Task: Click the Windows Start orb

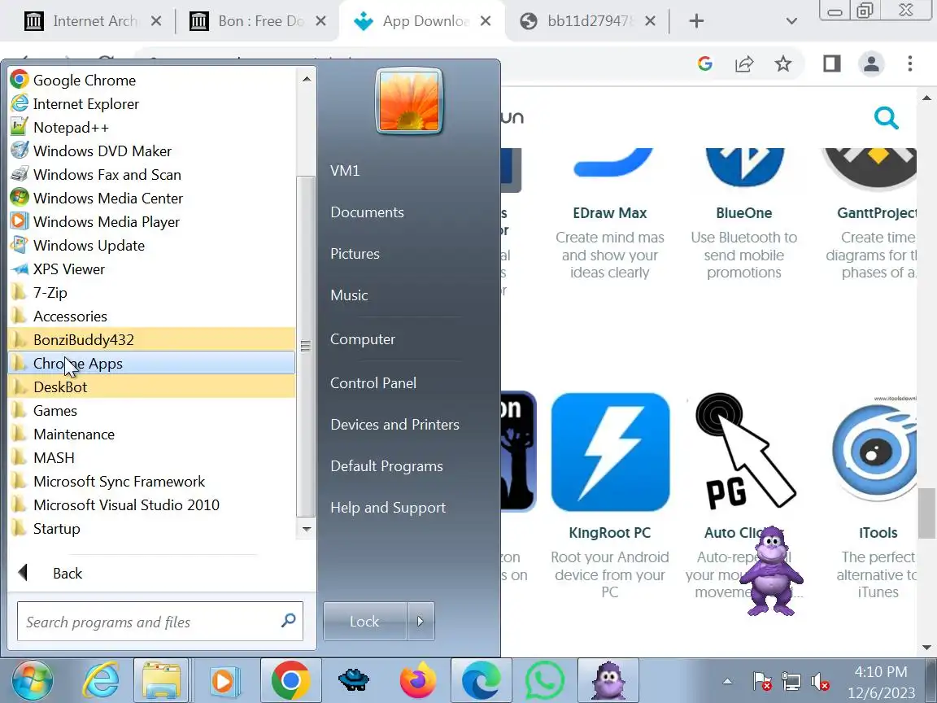Action: click(33, 680)
